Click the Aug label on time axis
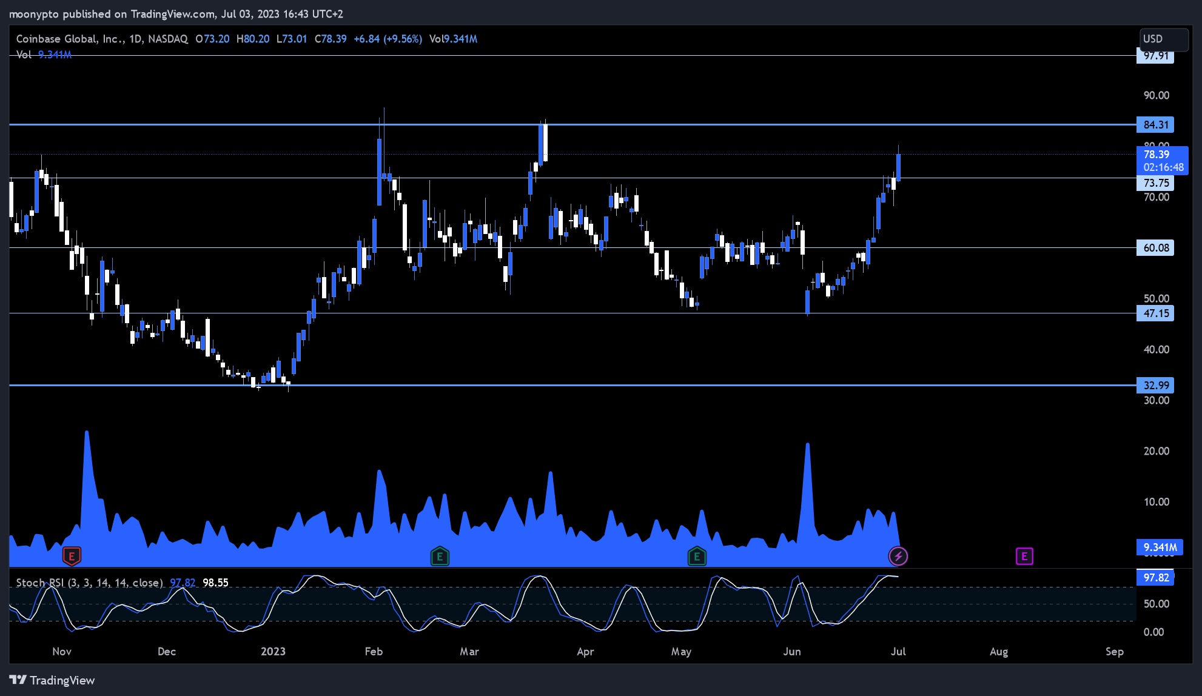The image size is (1202, 696). 999,652
